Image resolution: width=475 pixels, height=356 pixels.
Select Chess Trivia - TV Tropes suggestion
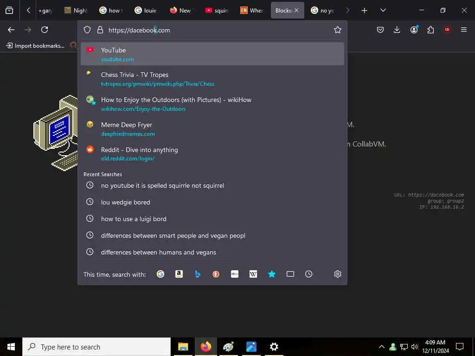pos(212,79)
